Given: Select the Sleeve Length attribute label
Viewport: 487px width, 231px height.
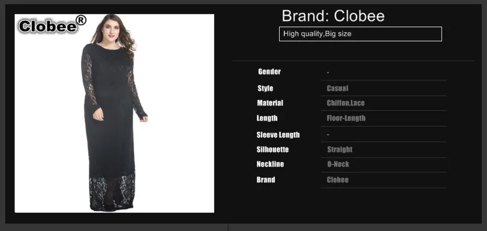Looking at the screenshot, I should point(278,135).
